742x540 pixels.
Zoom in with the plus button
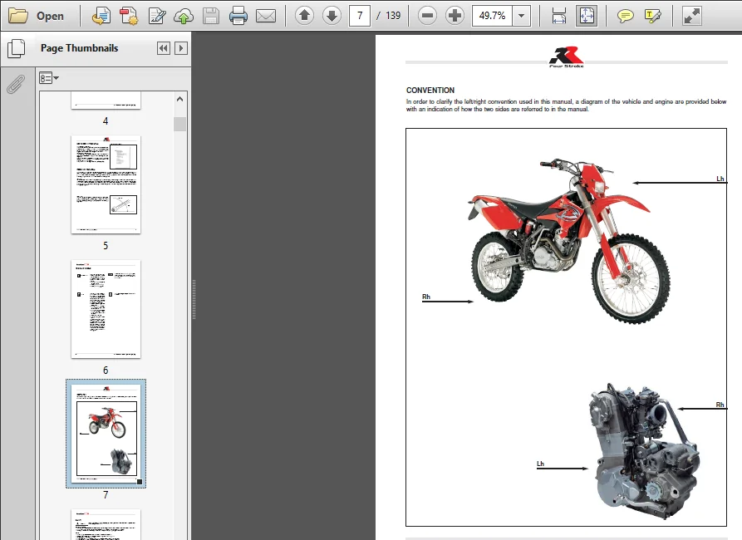455,16
